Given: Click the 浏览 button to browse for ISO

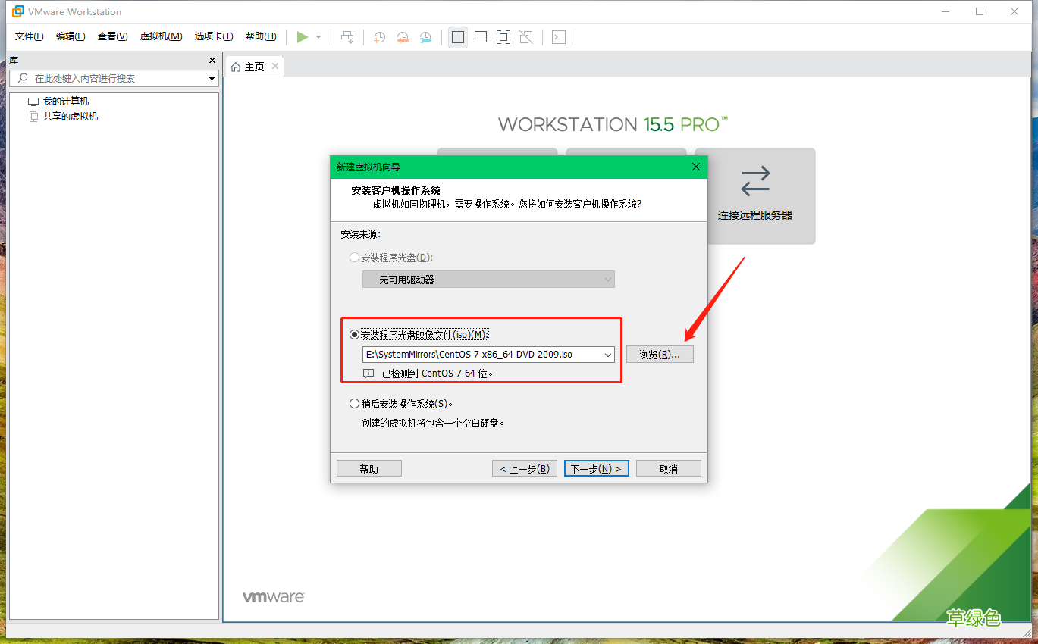Looking at the screenshot, I should (x=659, y=354).
